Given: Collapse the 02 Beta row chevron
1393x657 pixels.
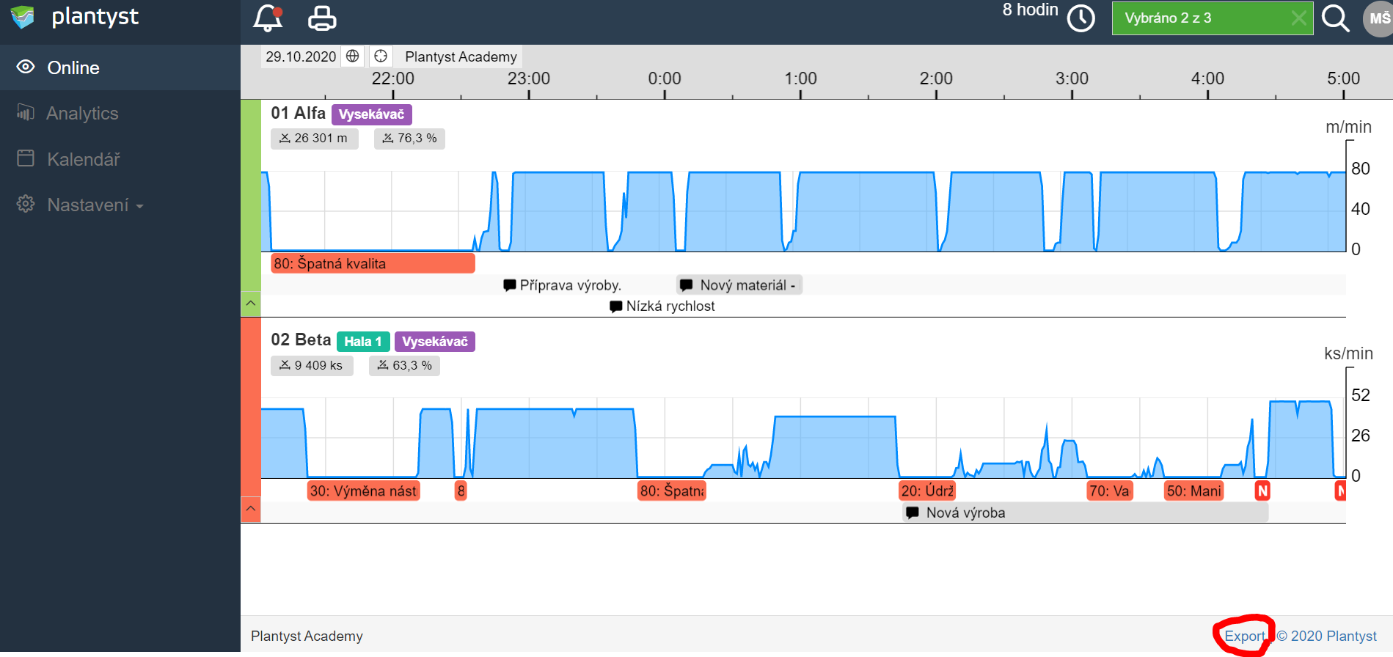Looking at the screenshot, I should tap(251, 508).
